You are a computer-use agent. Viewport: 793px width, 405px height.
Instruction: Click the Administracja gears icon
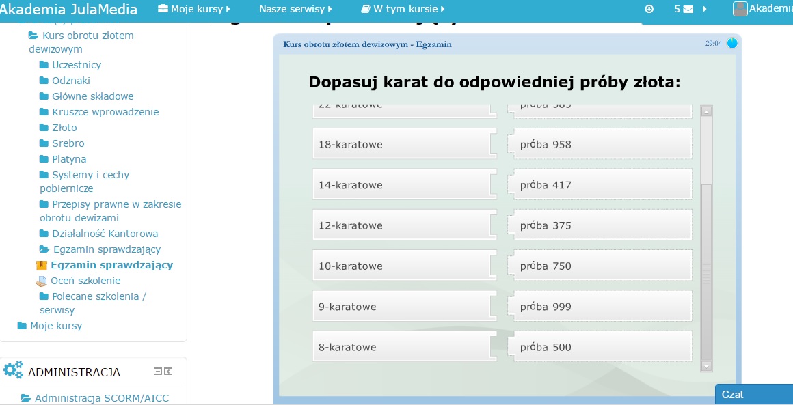point(13,370)
